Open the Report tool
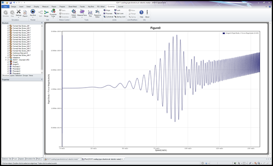Screen dimensions: 273x166 25,14
